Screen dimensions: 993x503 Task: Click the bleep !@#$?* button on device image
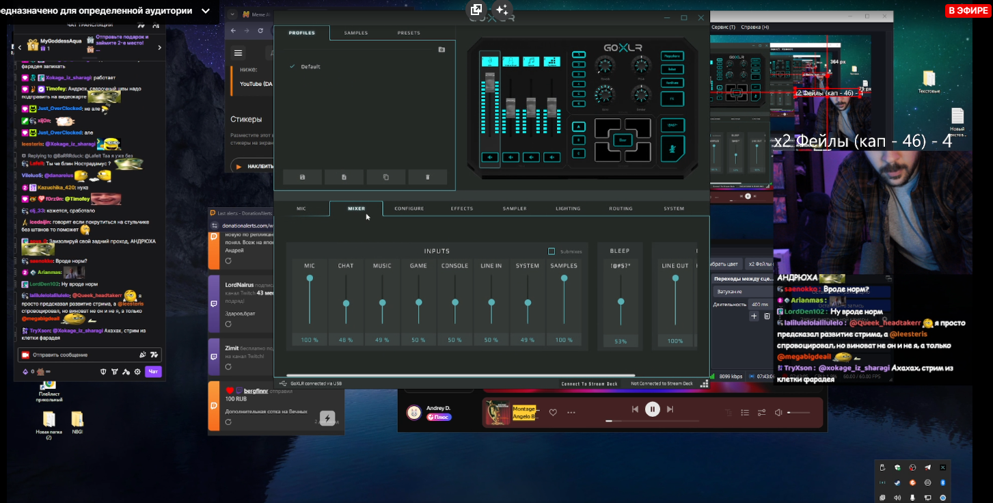click(x=672, y=126)
